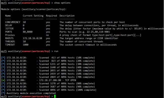The image size is (164, 98).
Task: Click the green cursor at the last prompt
Action: [x=55, y=96]
